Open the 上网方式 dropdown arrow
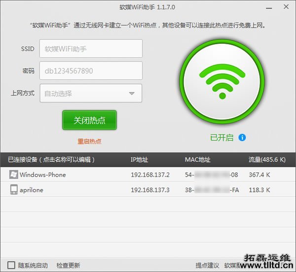 (132, 93)
